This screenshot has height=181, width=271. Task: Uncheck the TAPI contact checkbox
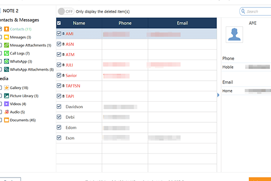click(59, 96)
